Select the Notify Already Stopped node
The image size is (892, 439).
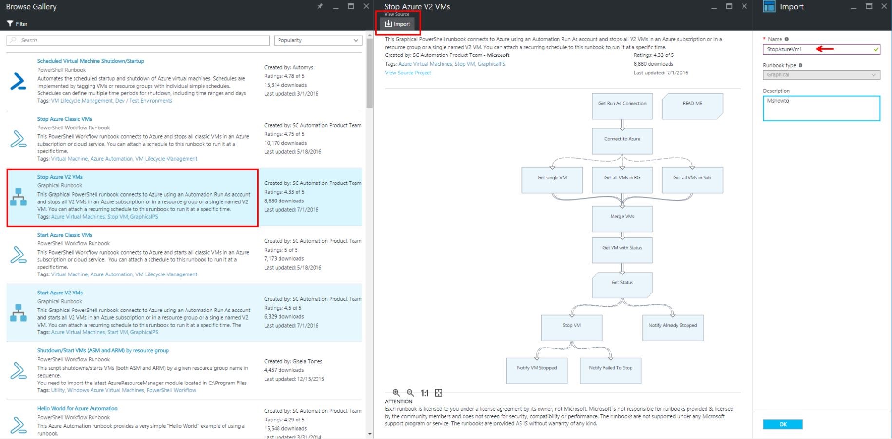click(673, 328)
